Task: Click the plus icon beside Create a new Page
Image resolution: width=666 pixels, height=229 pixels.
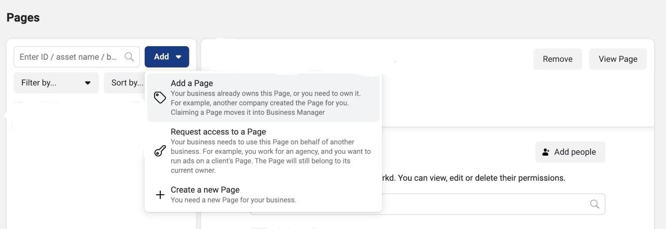Action: (160, 195)
